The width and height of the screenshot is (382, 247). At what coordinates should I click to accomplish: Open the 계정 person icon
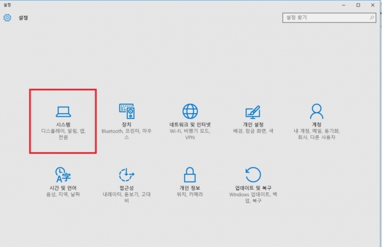317,111
